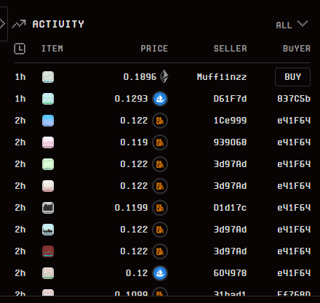Click the Blur icon next to 0.119

[x=160, y=142]
